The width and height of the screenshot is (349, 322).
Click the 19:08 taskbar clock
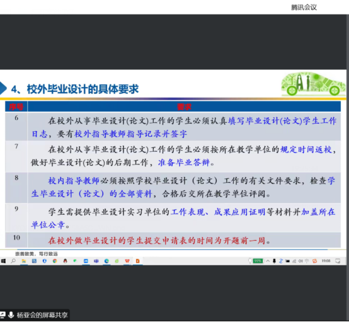[326, 261]
